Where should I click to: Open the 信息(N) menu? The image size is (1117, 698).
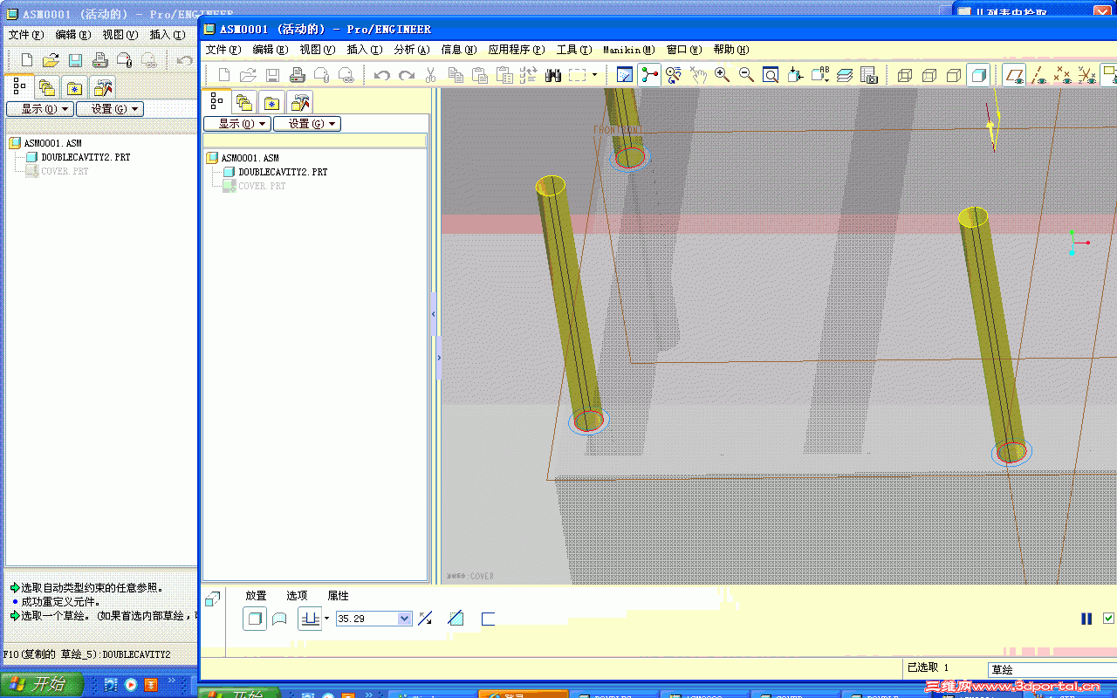click(x=459, y=50)
